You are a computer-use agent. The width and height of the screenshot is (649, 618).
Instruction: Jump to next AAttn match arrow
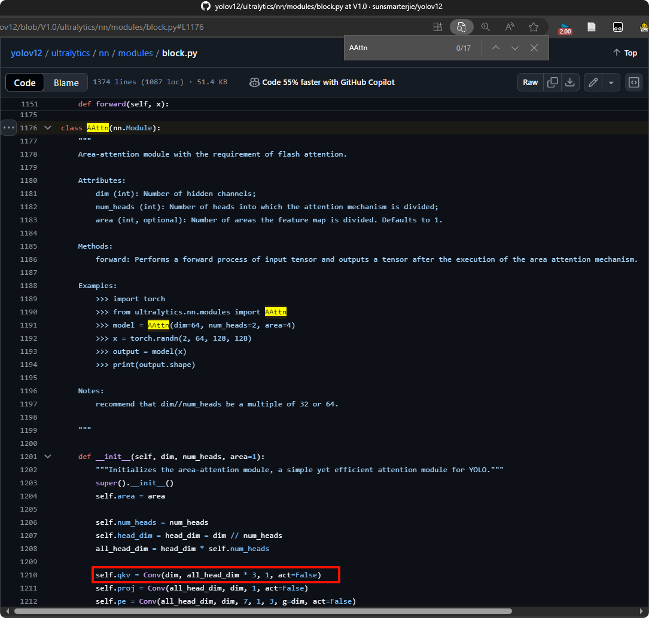pyautogui.click(x=515, y=47)
